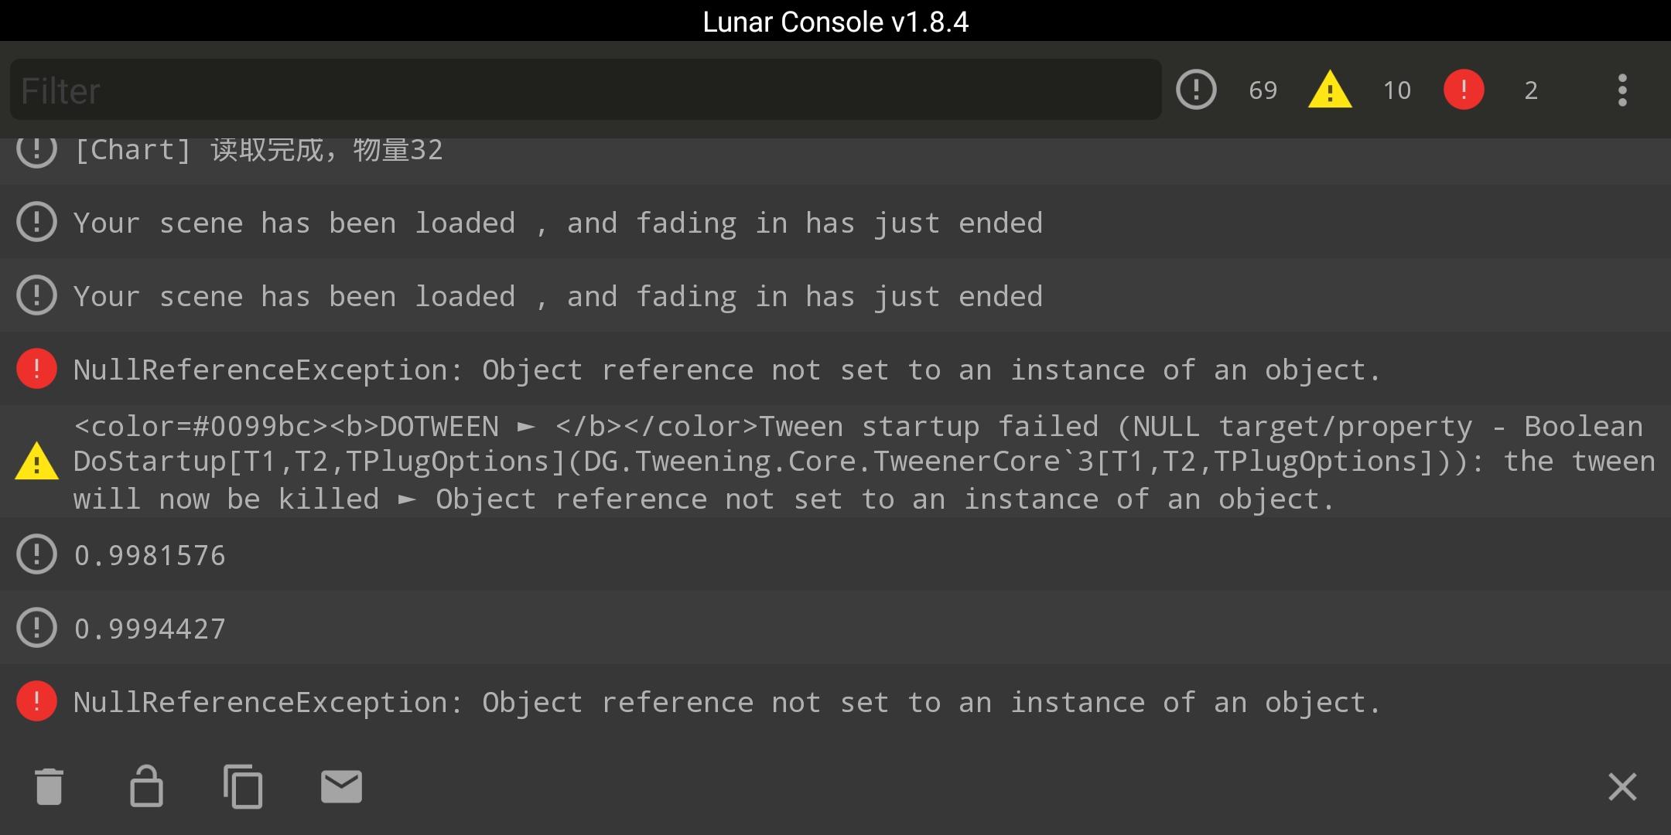The width and height of the screenshot is (1671, 835).
Task: Click the Filter text input field
Action: (585, 90)
